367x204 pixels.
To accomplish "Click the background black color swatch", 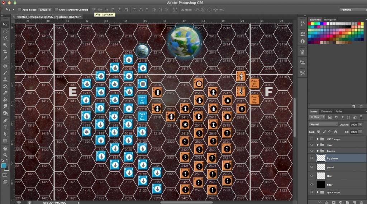I will point(6,168).
